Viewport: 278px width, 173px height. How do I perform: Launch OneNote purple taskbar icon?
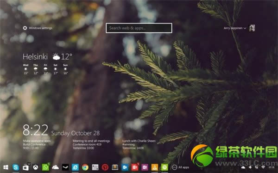(145, 167)
